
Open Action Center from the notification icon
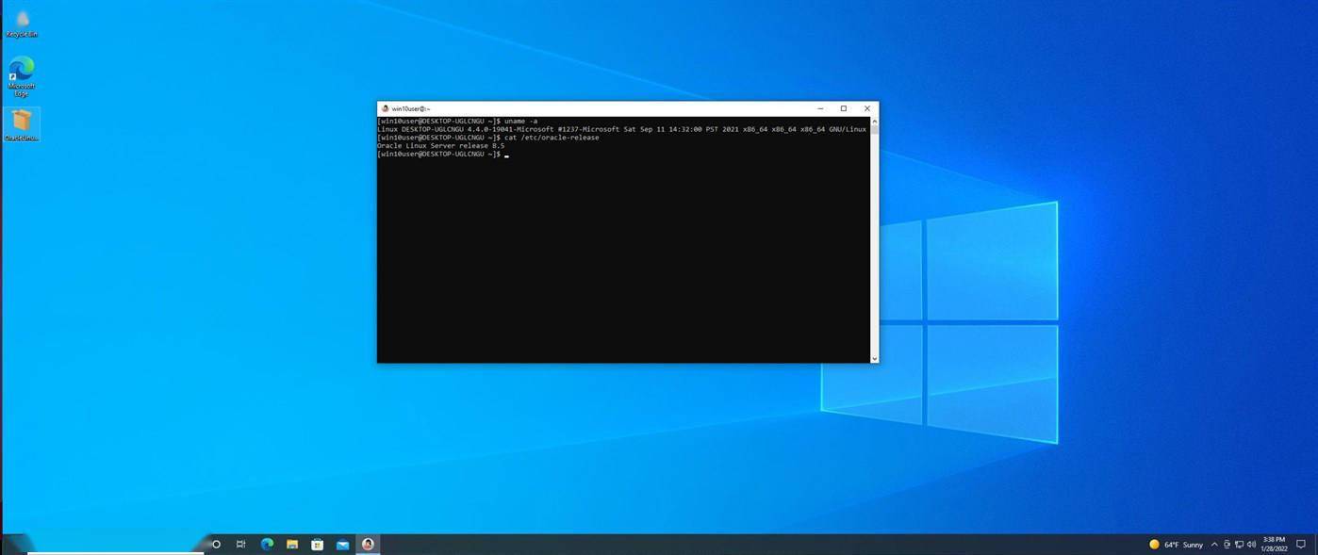pos(1302,544)
